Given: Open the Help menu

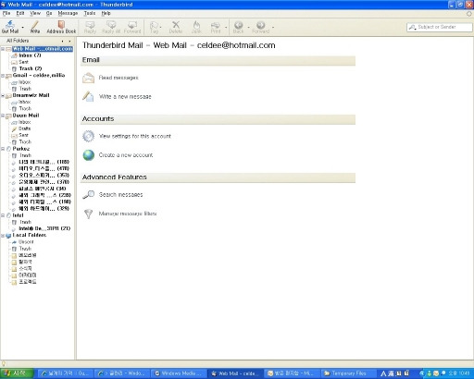Looking at the screenshot, I should tap(106, 13).
